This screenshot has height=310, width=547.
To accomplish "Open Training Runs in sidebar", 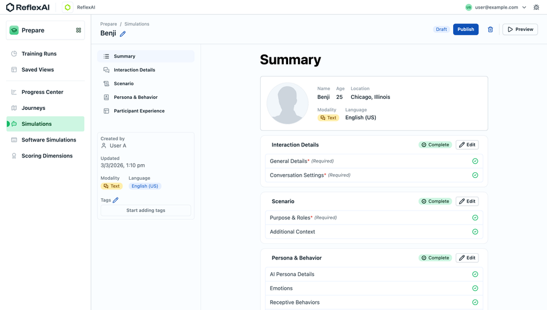I will (45, 54).
